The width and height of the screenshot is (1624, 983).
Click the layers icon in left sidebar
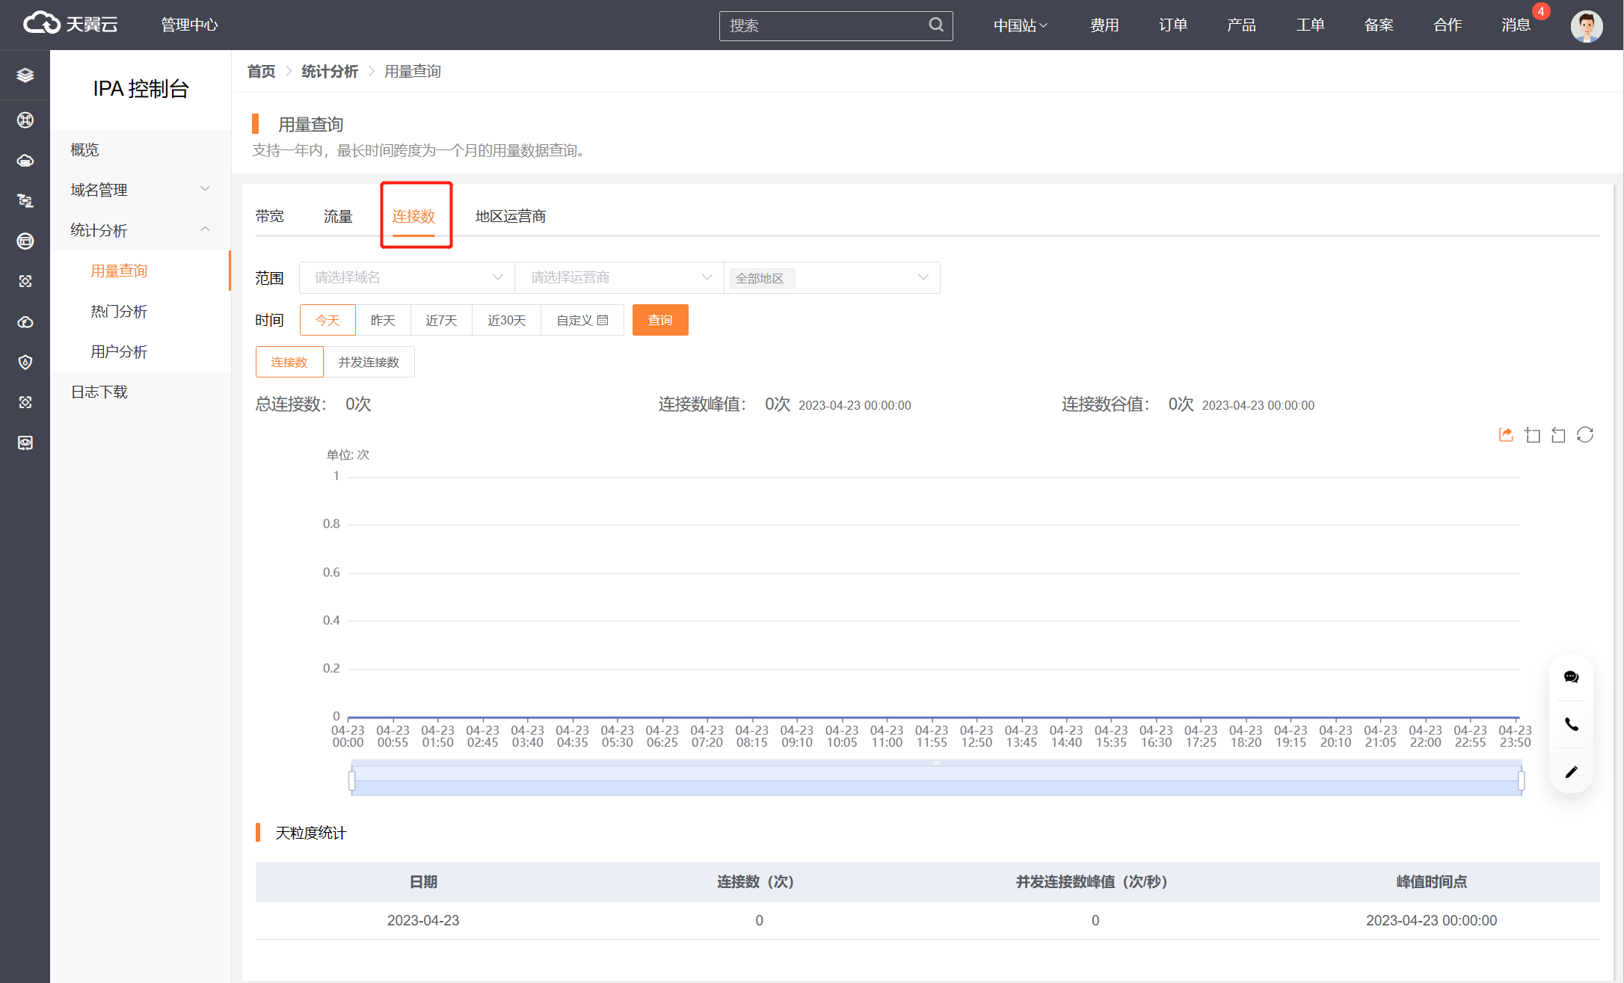point(25,75)
